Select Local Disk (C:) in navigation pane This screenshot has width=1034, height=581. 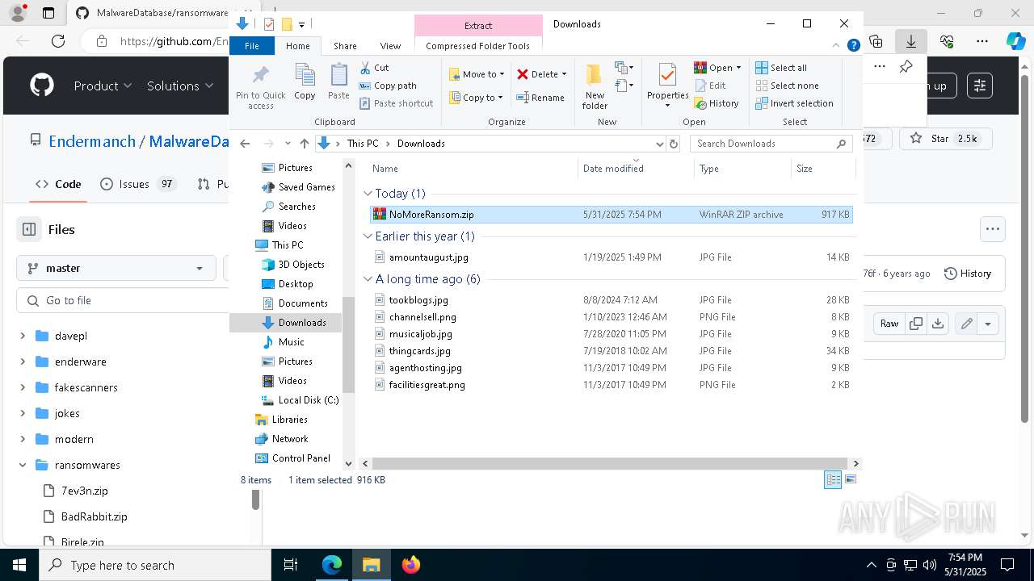(x=308, y=400)
